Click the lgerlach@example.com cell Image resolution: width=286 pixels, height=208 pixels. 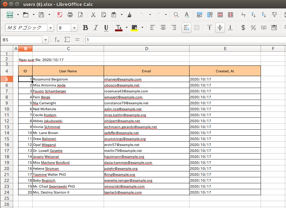coord(147,192)
